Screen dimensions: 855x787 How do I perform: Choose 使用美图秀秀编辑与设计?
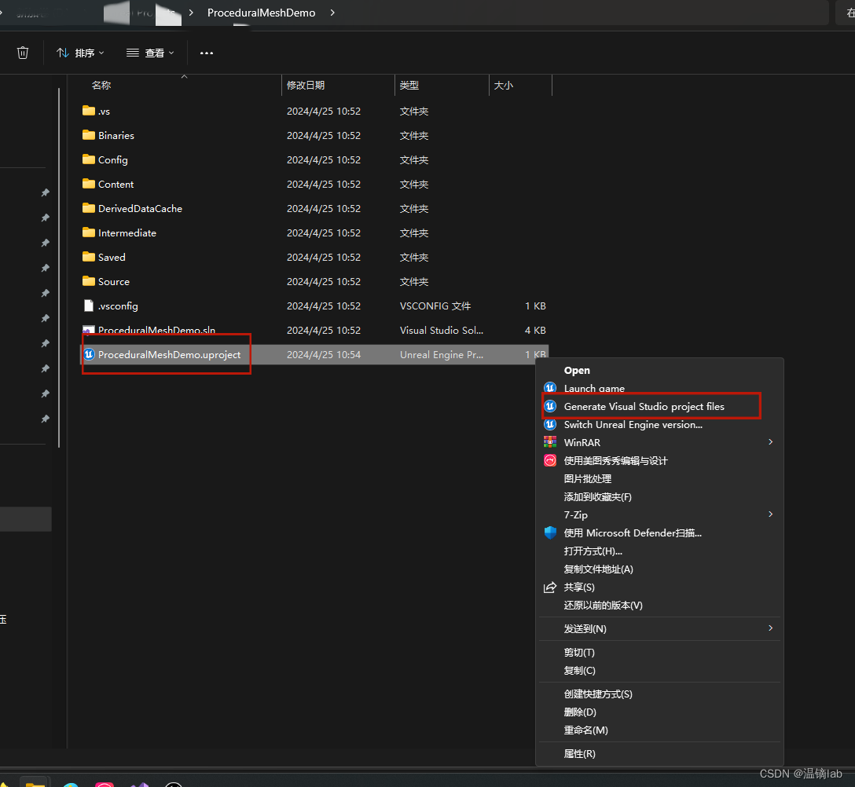point(615,460)
